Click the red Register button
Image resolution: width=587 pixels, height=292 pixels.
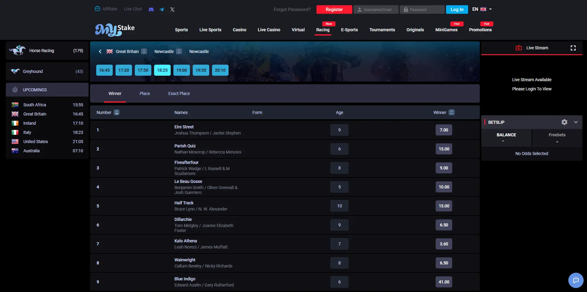click(334, 9)
